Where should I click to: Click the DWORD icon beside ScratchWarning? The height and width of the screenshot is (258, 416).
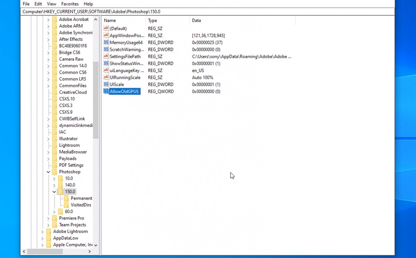click(106, 49)
